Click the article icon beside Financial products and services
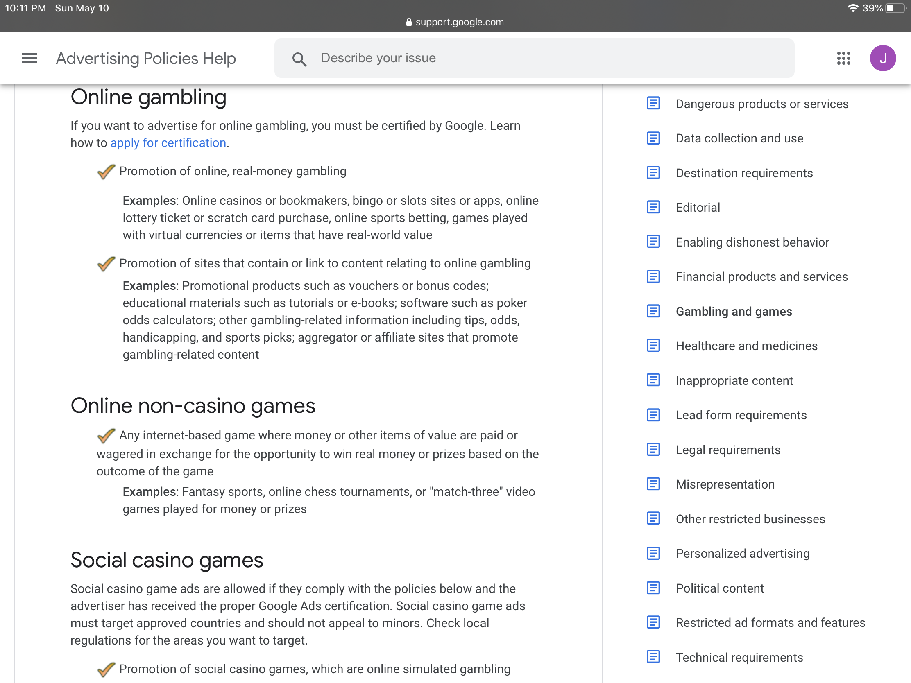 pos(653,276)
